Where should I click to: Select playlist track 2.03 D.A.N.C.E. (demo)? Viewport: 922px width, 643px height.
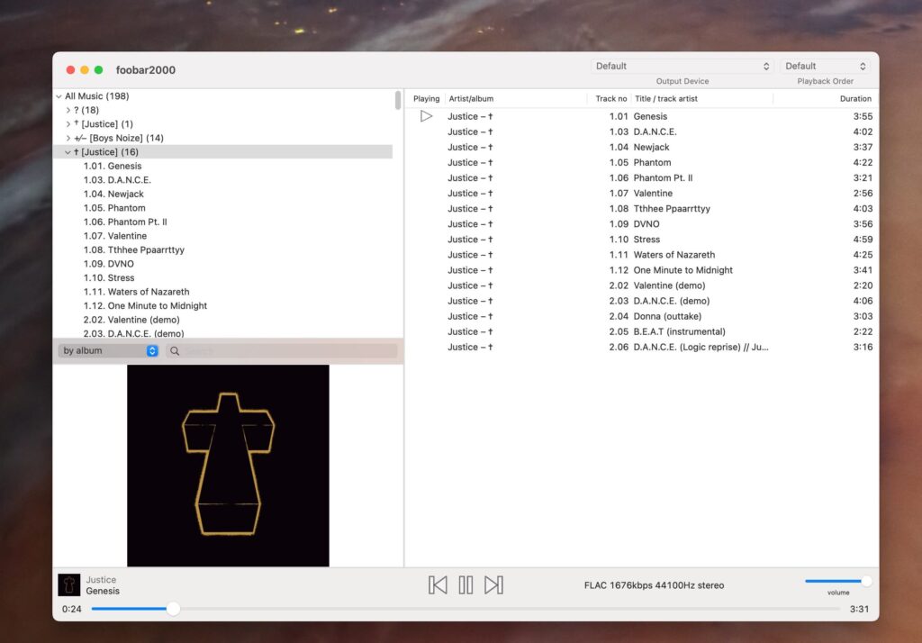(642, 301)
